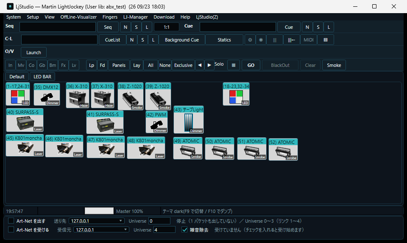Click the Panels button
The width and height of the screenshot is (407, 243).
(x=119, y=65)
